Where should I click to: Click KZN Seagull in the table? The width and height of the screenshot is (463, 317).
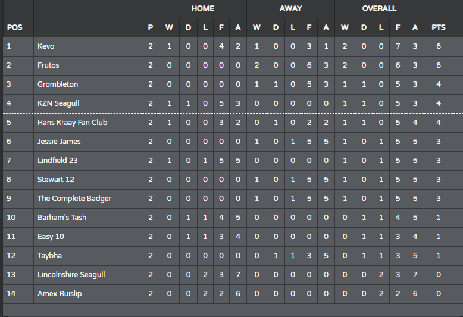[x=58, y=103]
